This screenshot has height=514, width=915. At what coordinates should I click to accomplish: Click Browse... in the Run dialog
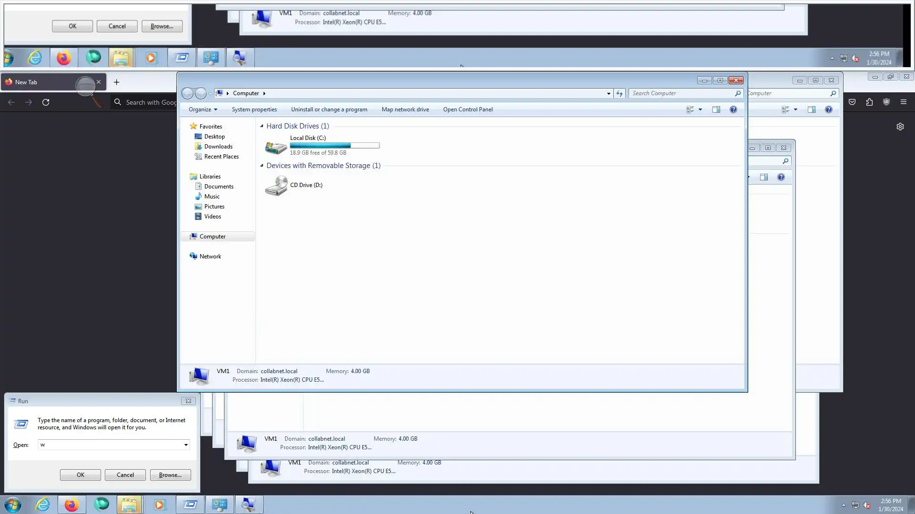pos(170,475)
